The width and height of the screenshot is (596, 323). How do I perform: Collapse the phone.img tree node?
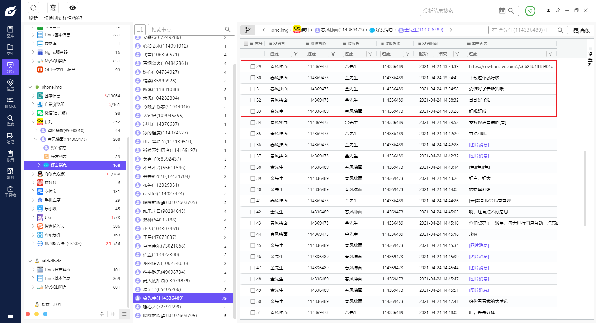[x=30, y=87]
